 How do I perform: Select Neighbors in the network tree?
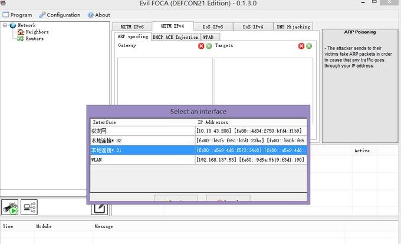pos(37,32)
